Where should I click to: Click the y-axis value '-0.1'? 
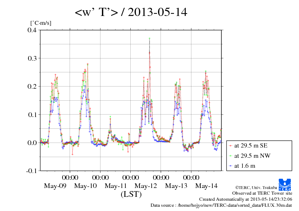click(x=31, y=171)
